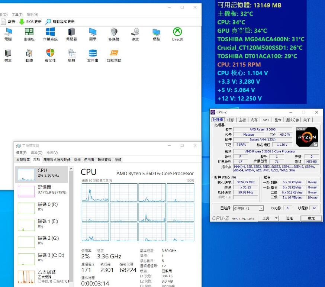
Task: Open 檔案(F) menu in Task Manager
Action: click(21, 153)
